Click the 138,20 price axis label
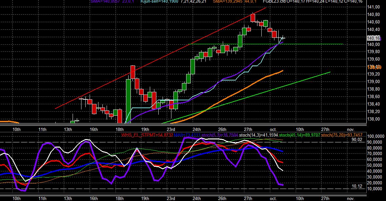 373,111
